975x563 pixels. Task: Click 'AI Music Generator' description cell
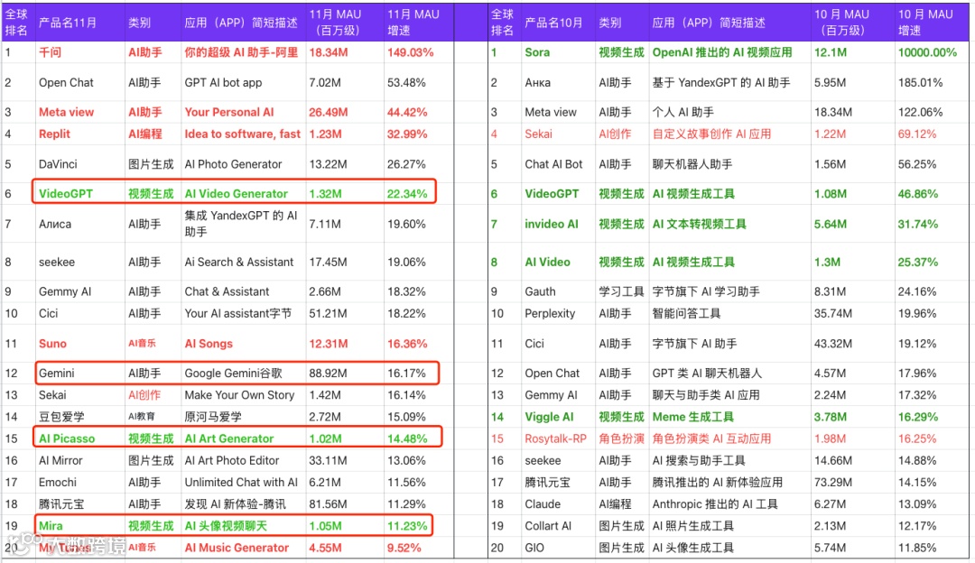point(237,548)
